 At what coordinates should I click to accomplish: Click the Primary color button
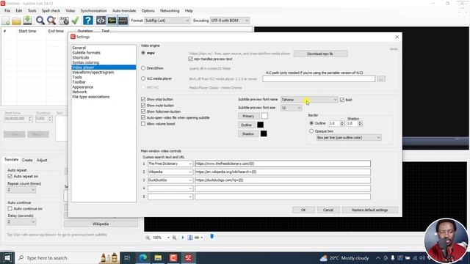coord(248,116)
